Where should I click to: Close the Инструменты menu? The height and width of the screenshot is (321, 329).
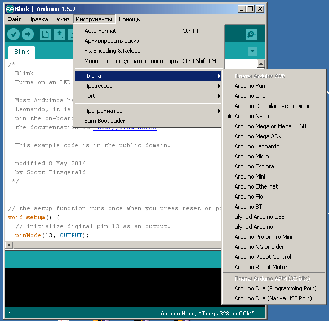click(x=94, y=19)
